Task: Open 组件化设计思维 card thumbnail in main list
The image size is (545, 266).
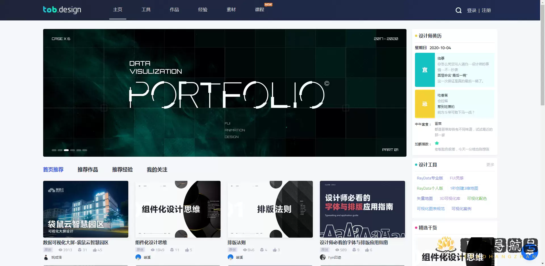Action: (x=178, y=209)
